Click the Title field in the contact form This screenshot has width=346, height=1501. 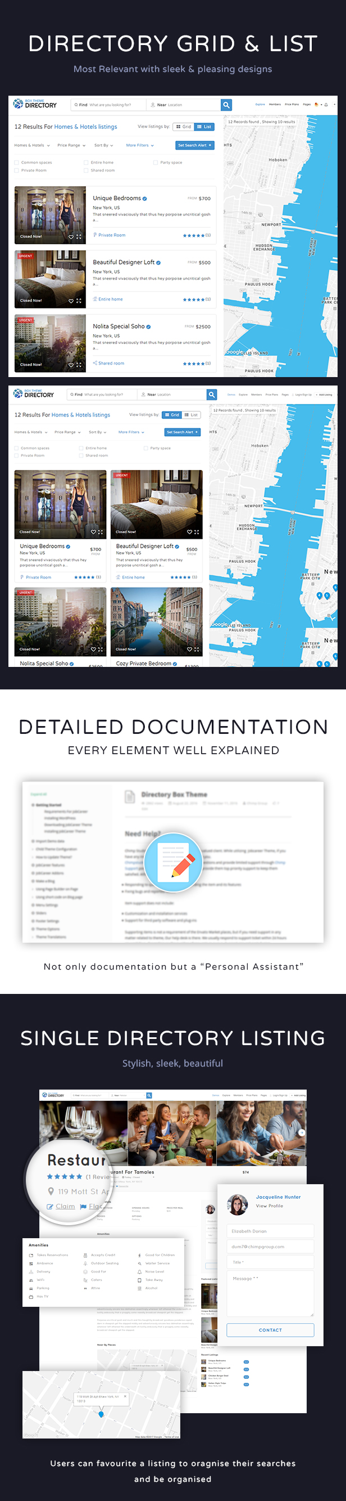(x=270, y=1262)
